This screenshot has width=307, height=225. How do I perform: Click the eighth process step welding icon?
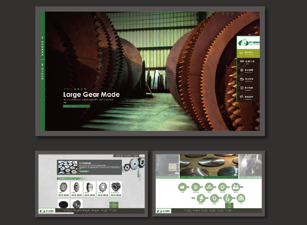(228, 198)
